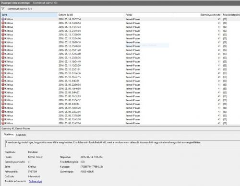The height and width of the screenshot is (186, 240).
Task: Sort by the Dátum és idő column header
Action: 91,15
